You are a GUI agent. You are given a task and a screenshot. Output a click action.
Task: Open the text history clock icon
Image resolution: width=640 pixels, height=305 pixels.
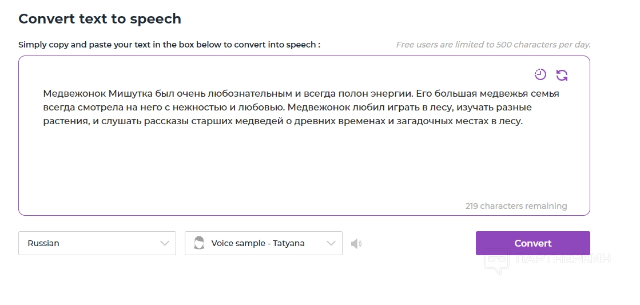pos(540,74)
